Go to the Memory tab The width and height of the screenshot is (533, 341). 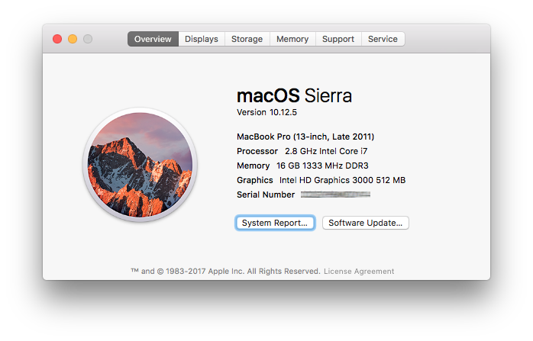[292, 39]
